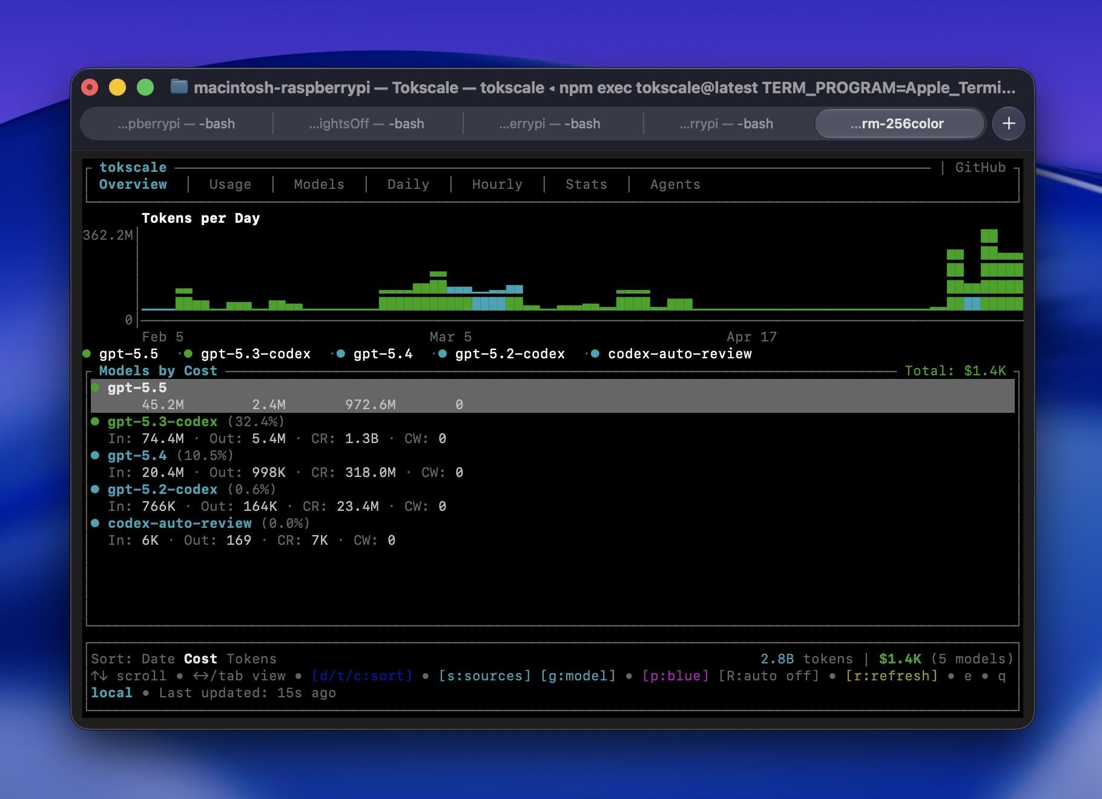Select the Agents tab
The height and width of the screenshot is (799, 1102).
pos(675,184)
